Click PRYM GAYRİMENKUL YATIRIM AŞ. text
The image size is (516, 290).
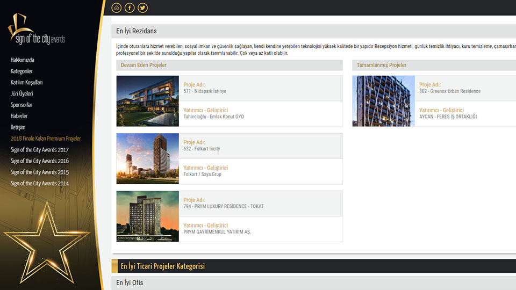click(x=217, y=232)
